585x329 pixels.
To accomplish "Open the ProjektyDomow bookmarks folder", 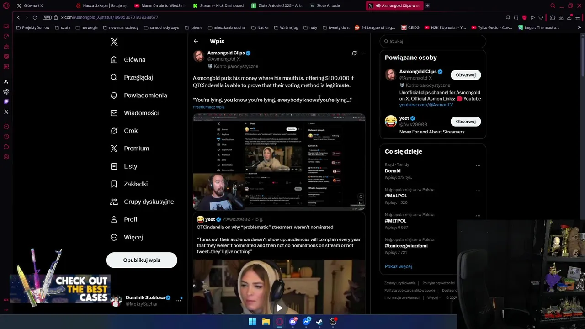I will pos(32,27).
